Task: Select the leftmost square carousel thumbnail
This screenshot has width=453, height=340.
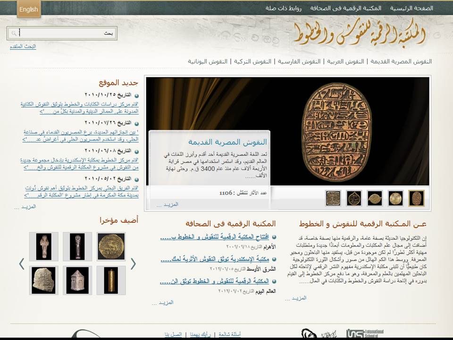Action: pos(333,198)
